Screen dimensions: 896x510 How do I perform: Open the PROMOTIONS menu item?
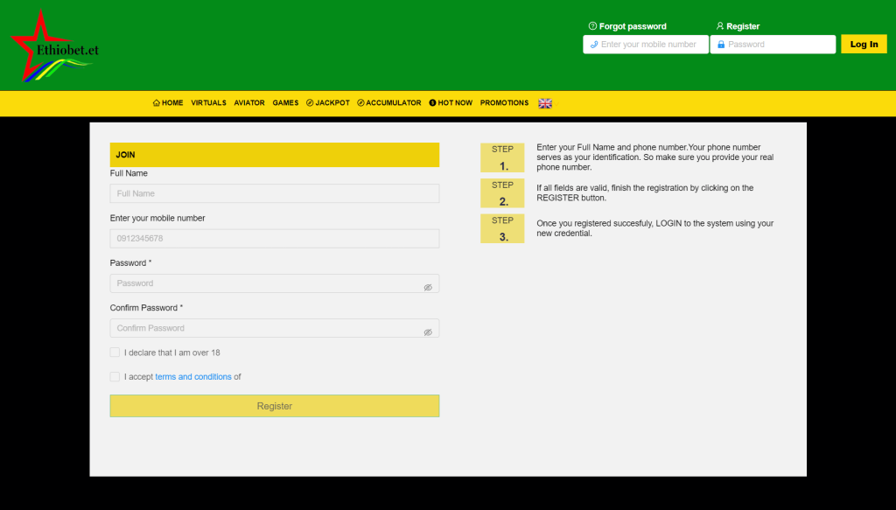[505, 103]
